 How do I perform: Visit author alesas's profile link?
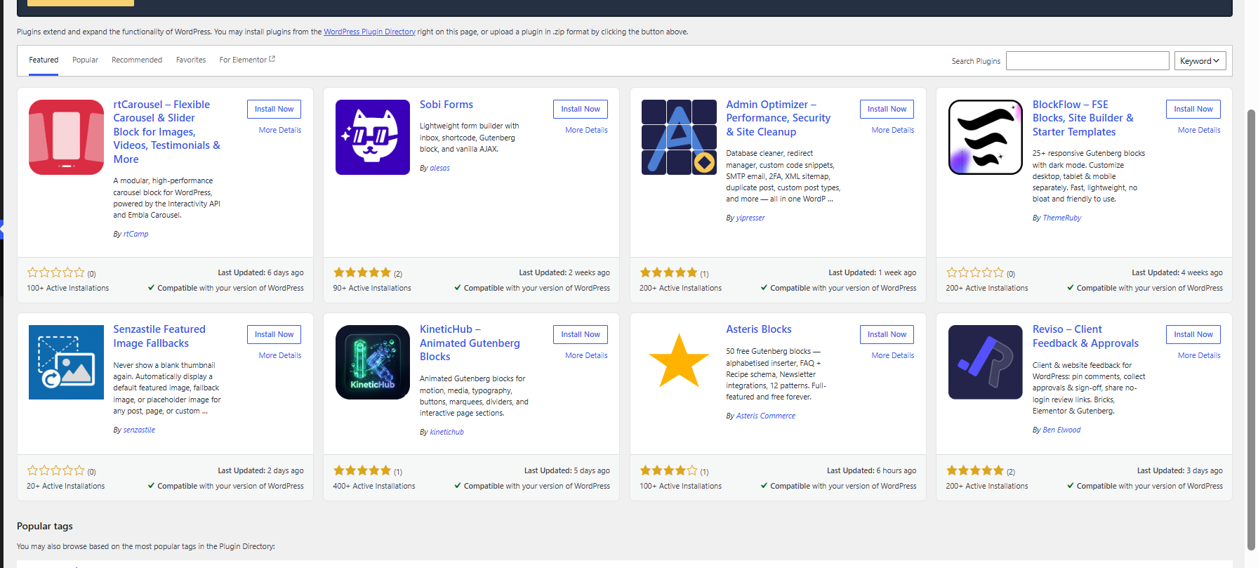point(440,169)
